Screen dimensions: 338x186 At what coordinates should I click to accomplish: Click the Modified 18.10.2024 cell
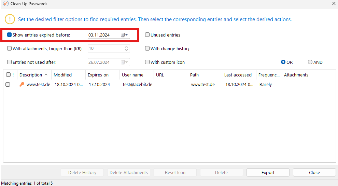click(x=69, y=85)
